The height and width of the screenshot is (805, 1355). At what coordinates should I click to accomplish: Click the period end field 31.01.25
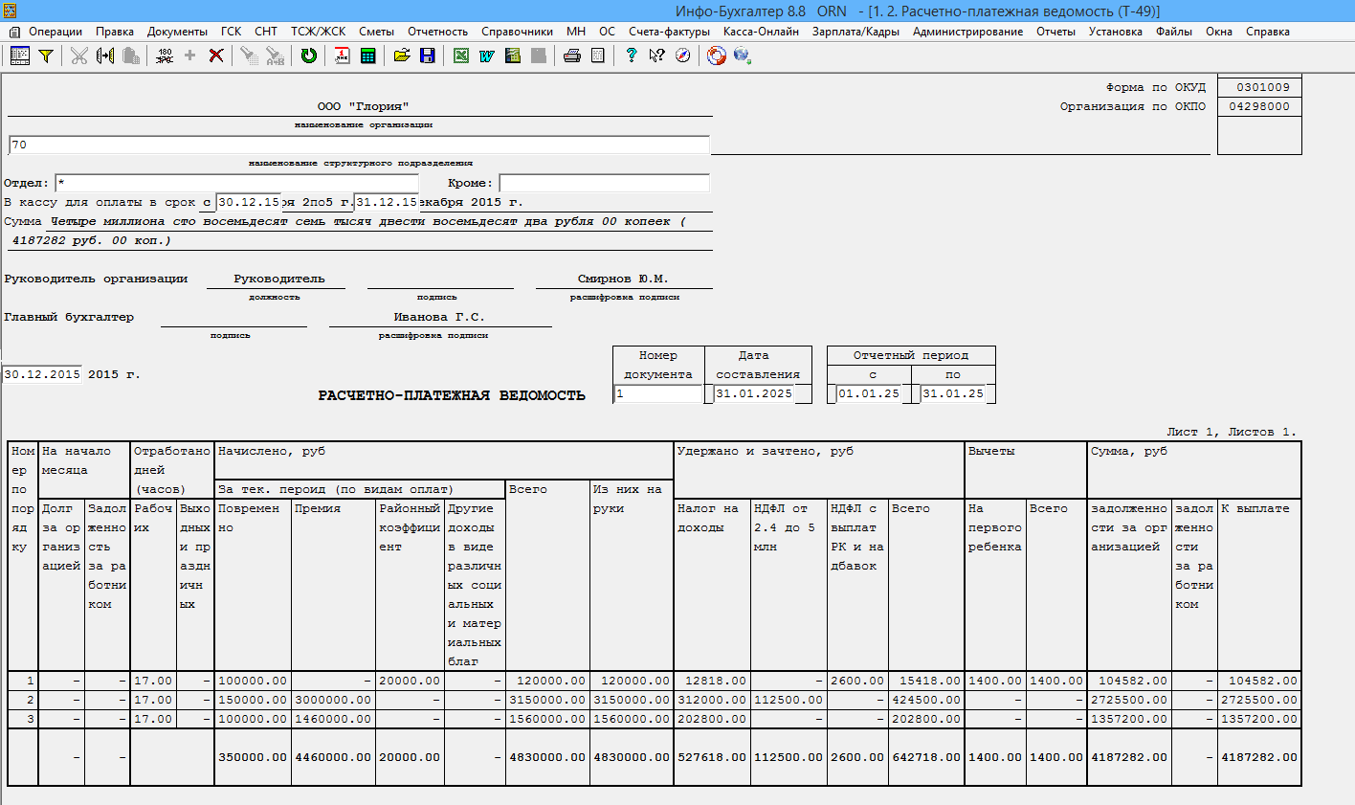[x=953, y=393]
